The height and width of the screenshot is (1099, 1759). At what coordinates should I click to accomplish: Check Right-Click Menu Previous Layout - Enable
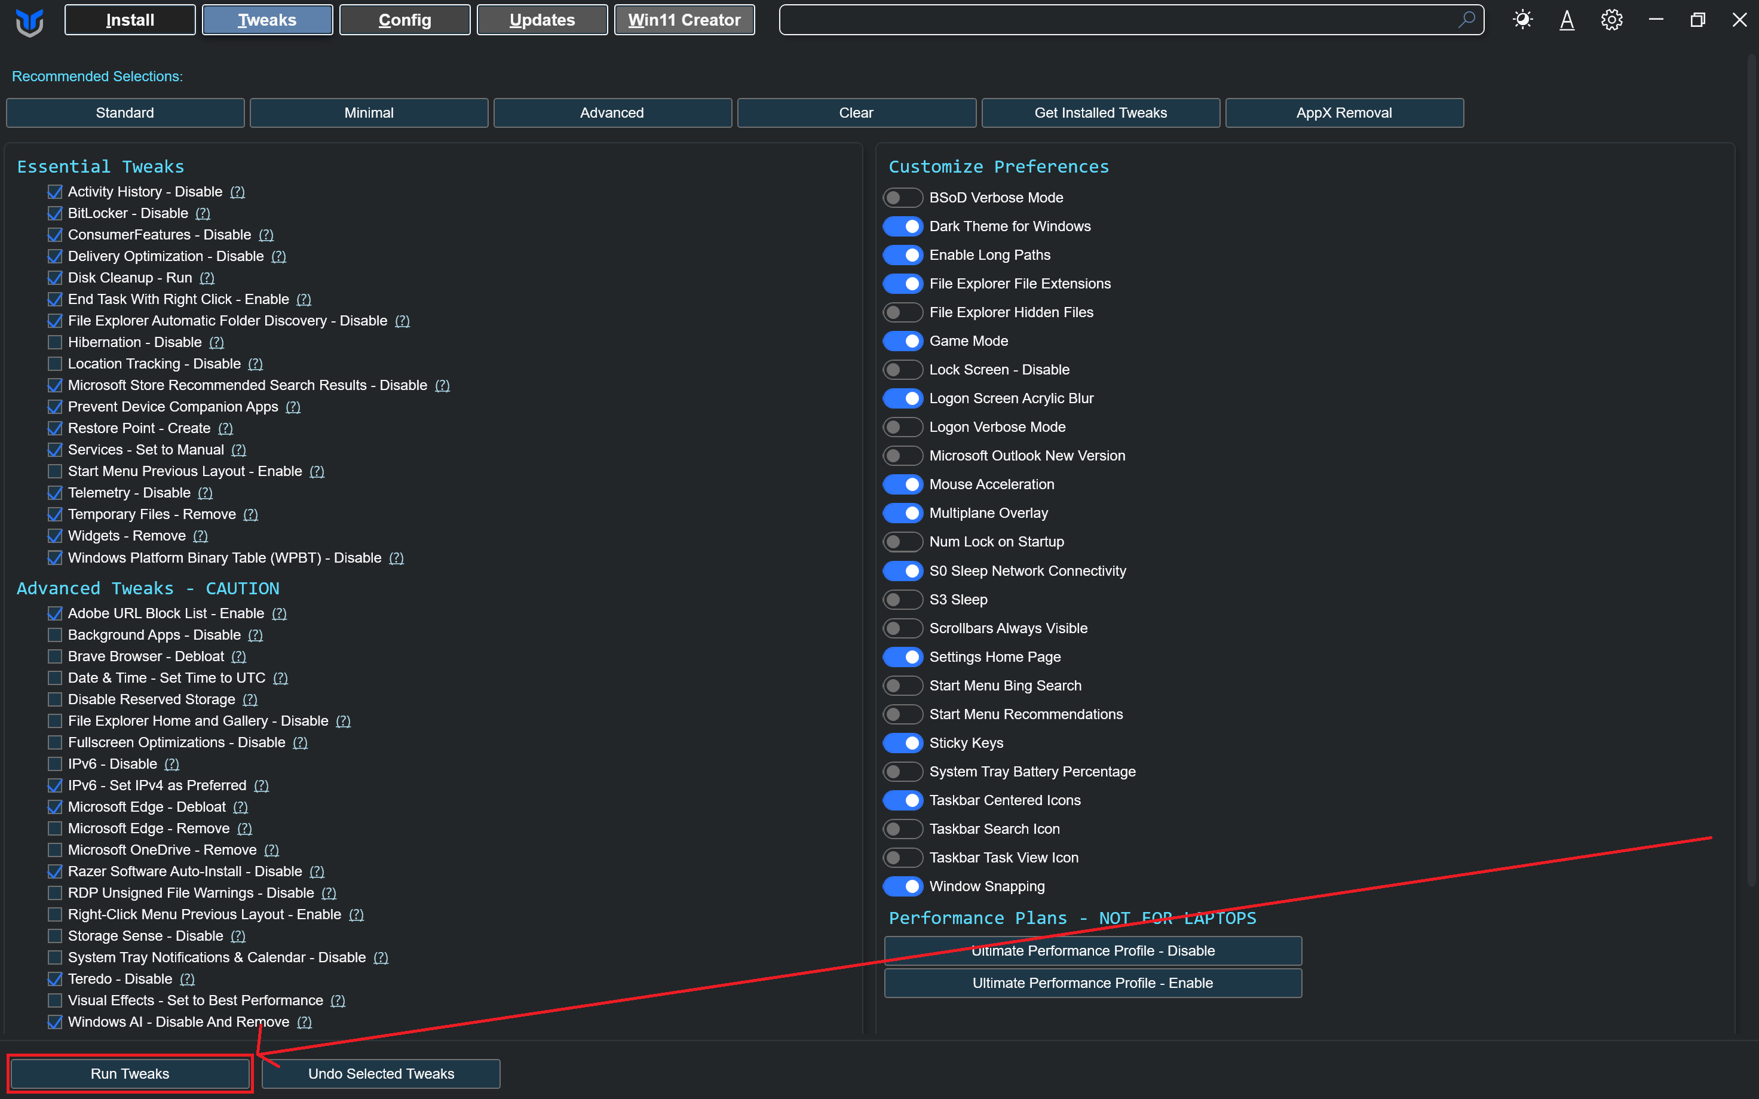pos(54,914)
